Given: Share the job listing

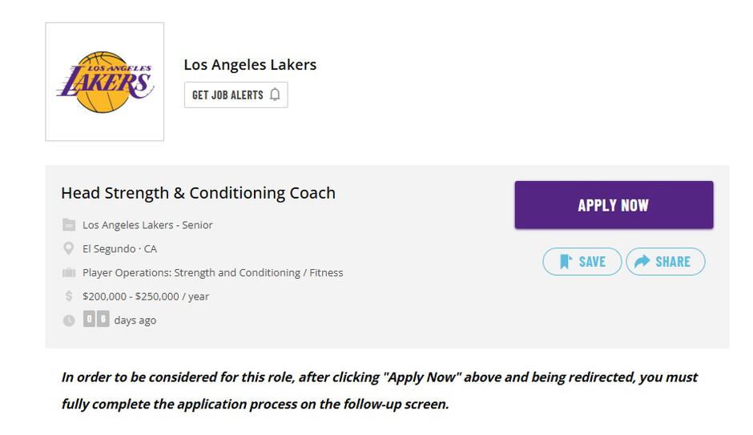Looking at the screenshot, I should [665, 262].
